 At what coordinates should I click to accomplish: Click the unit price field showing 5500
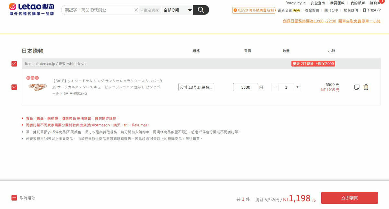[246, 87]
